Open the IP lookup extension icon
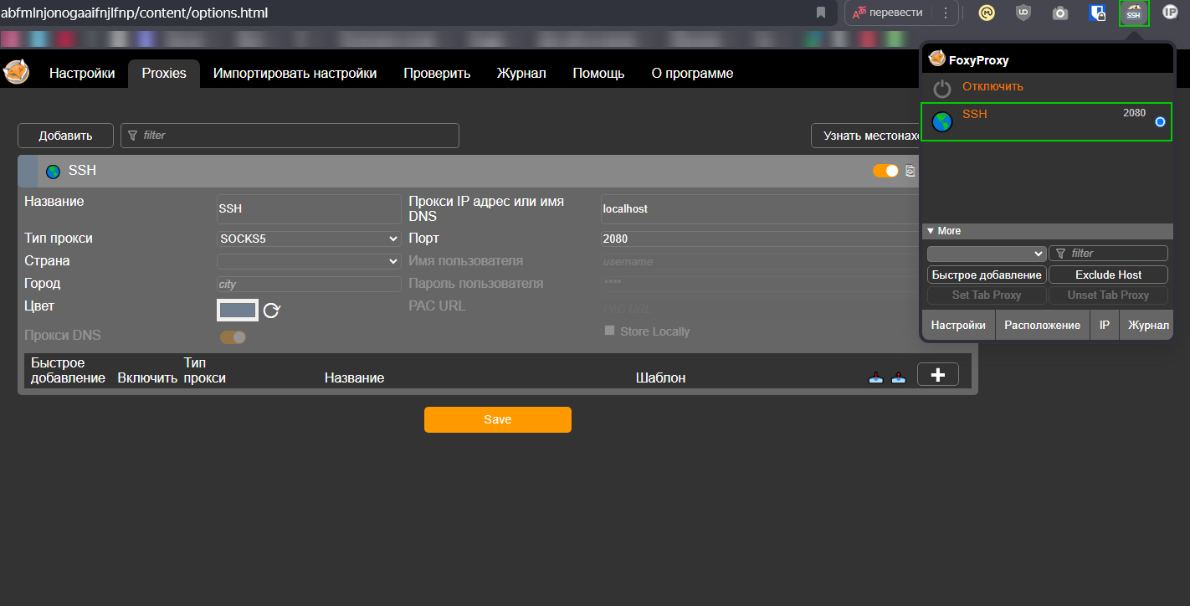1190x606 pixels. (x=1171, y=13)
